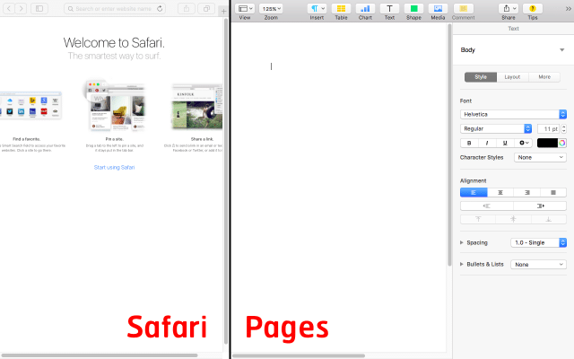
Task: Open Pages Zoom 125% dropdown
Action: click(x=271, y=8)
